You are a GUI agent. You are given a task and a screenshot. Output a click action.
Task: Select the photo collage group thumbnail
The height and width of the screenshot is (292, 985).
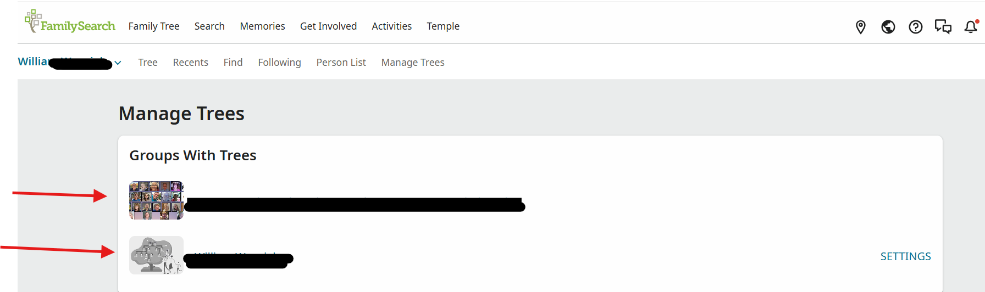point(156,200)
